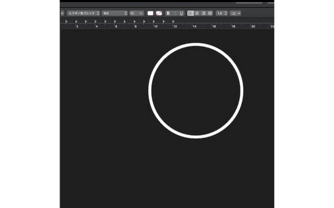This screenshot has height=208, width=334.
Task: Justify the text
Action: point(210,13)
